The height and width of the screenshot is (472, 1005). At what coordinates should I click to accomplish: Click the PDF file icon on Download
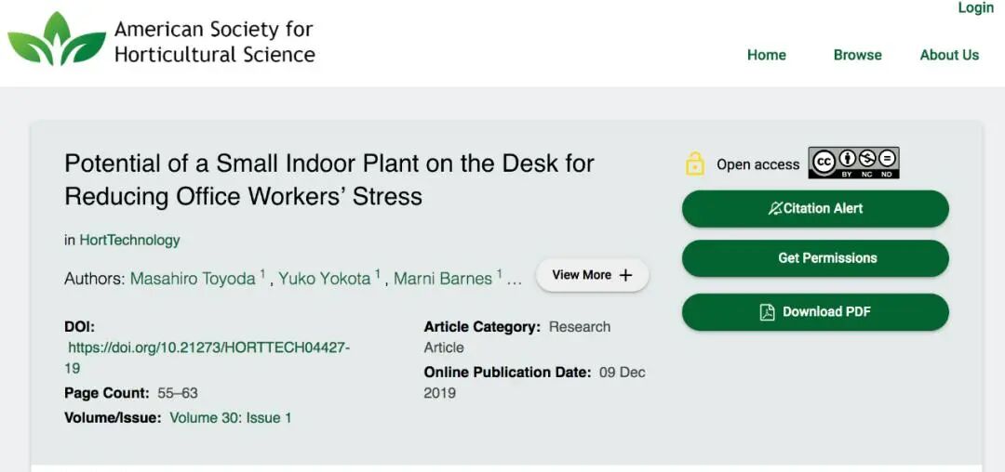coord(768,312)
